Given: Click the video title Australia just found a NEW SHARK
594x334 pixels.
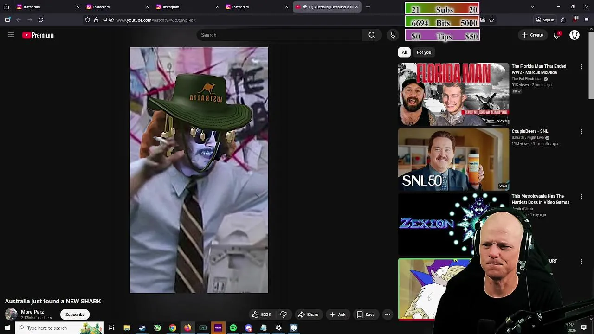Looking at the screenshot, I should 53,301.
